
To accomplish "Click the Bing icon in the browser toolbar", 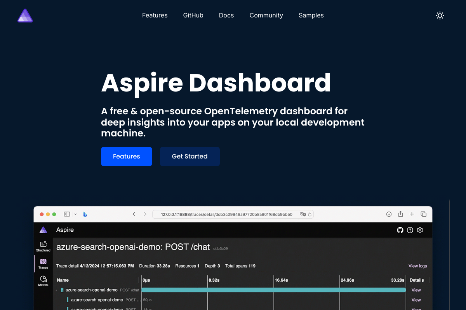I will pos(85,214).
